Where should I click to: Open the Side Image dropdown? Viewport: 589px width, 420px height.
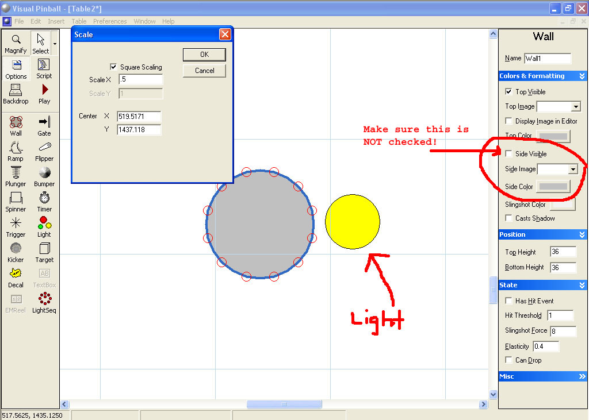coord(572,169)
